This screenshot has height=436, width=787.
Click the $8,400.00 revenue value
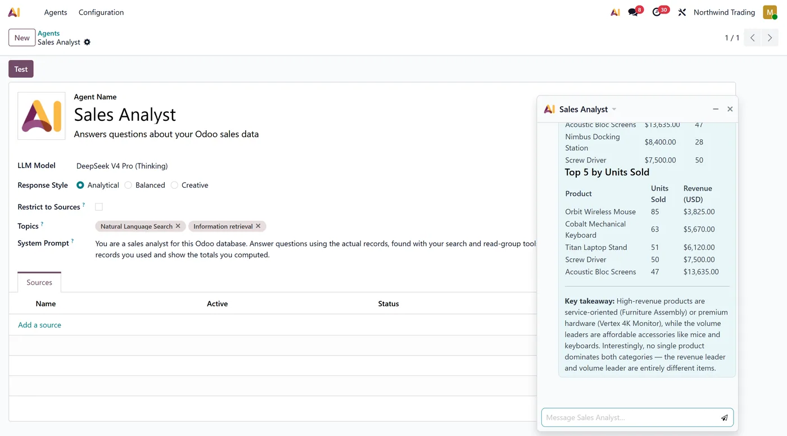661,142
